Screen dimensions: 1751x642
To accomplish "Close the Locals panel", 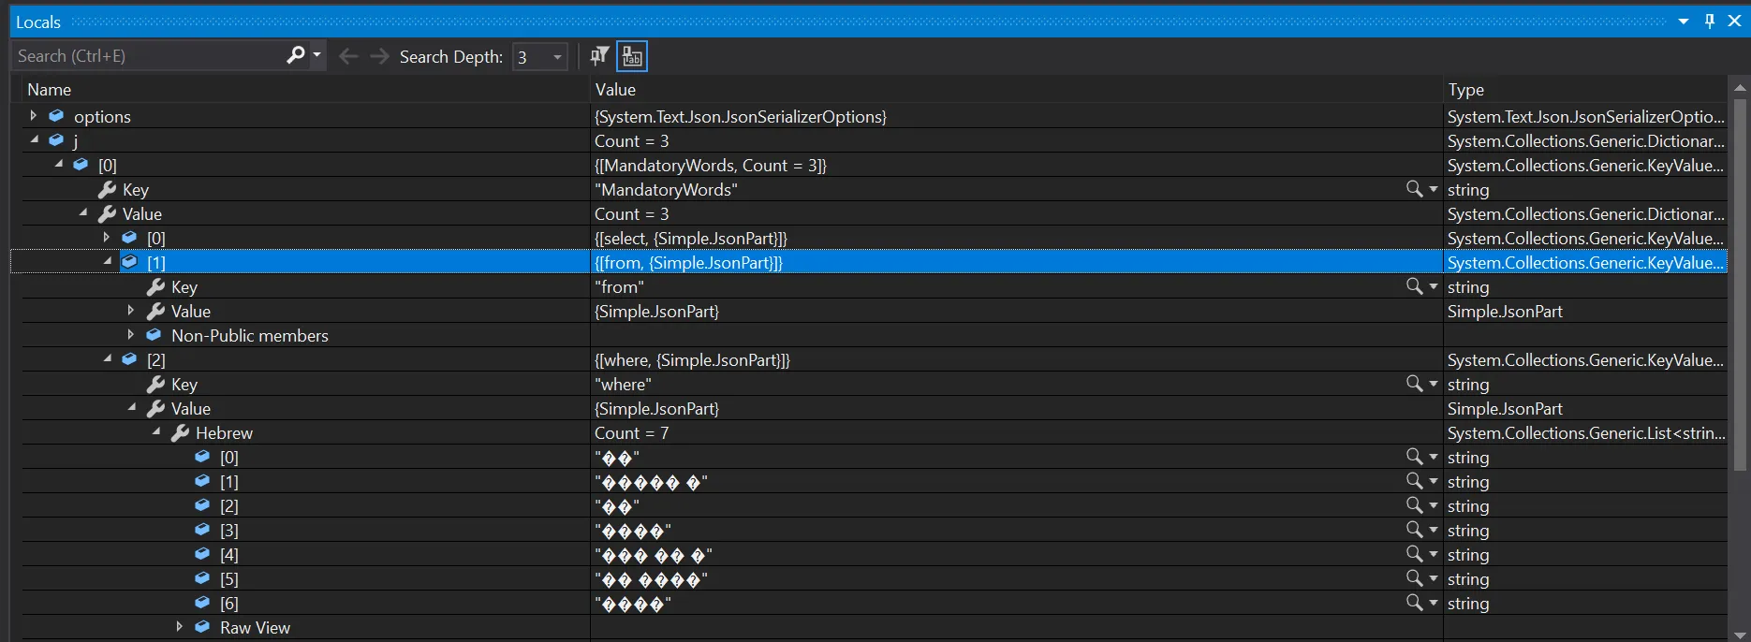I will pos(1734,22).
